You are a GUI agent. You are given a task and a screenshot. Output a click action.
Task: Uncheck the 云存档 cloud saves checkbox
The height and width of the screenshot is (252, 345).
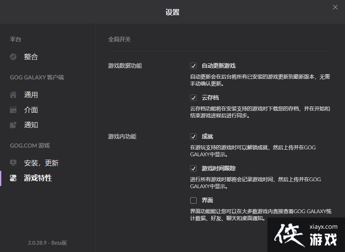[193, 98]
